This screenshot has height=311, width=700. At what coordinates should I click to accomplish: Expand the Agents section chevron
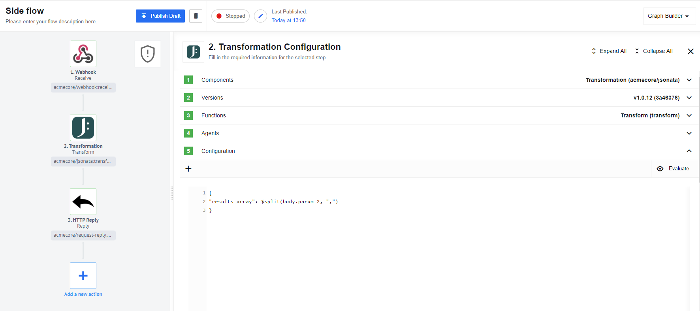689,133
